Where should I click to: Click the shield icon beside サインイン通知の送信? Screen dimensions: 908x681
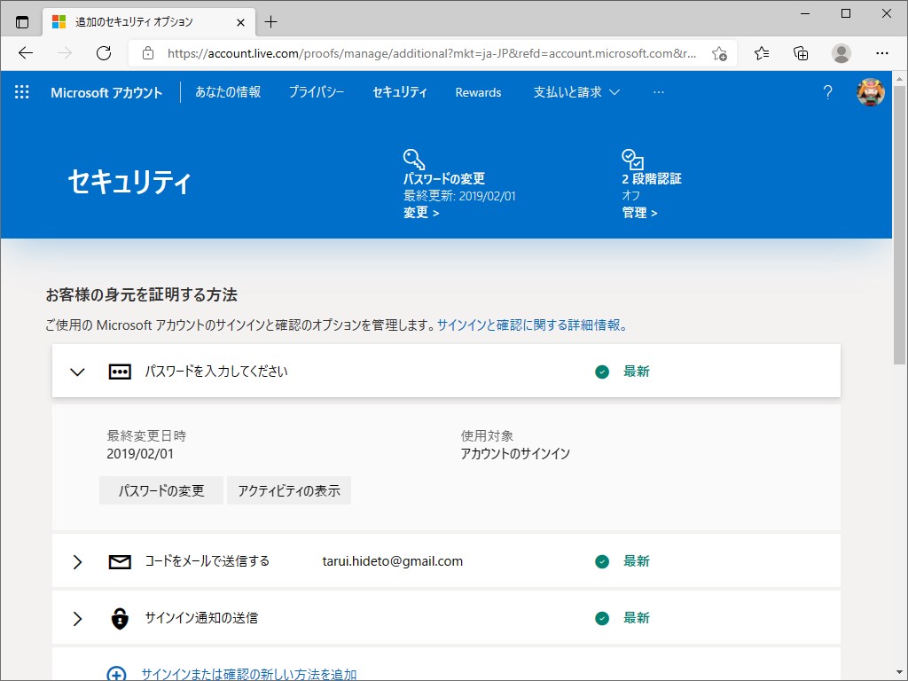point(120,617)
